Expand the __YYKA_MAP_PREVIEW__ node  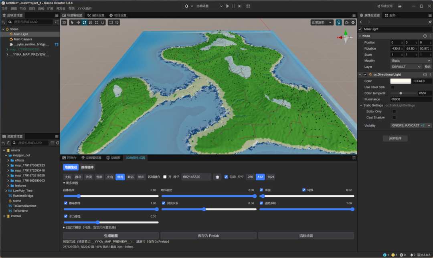(7, 54)
